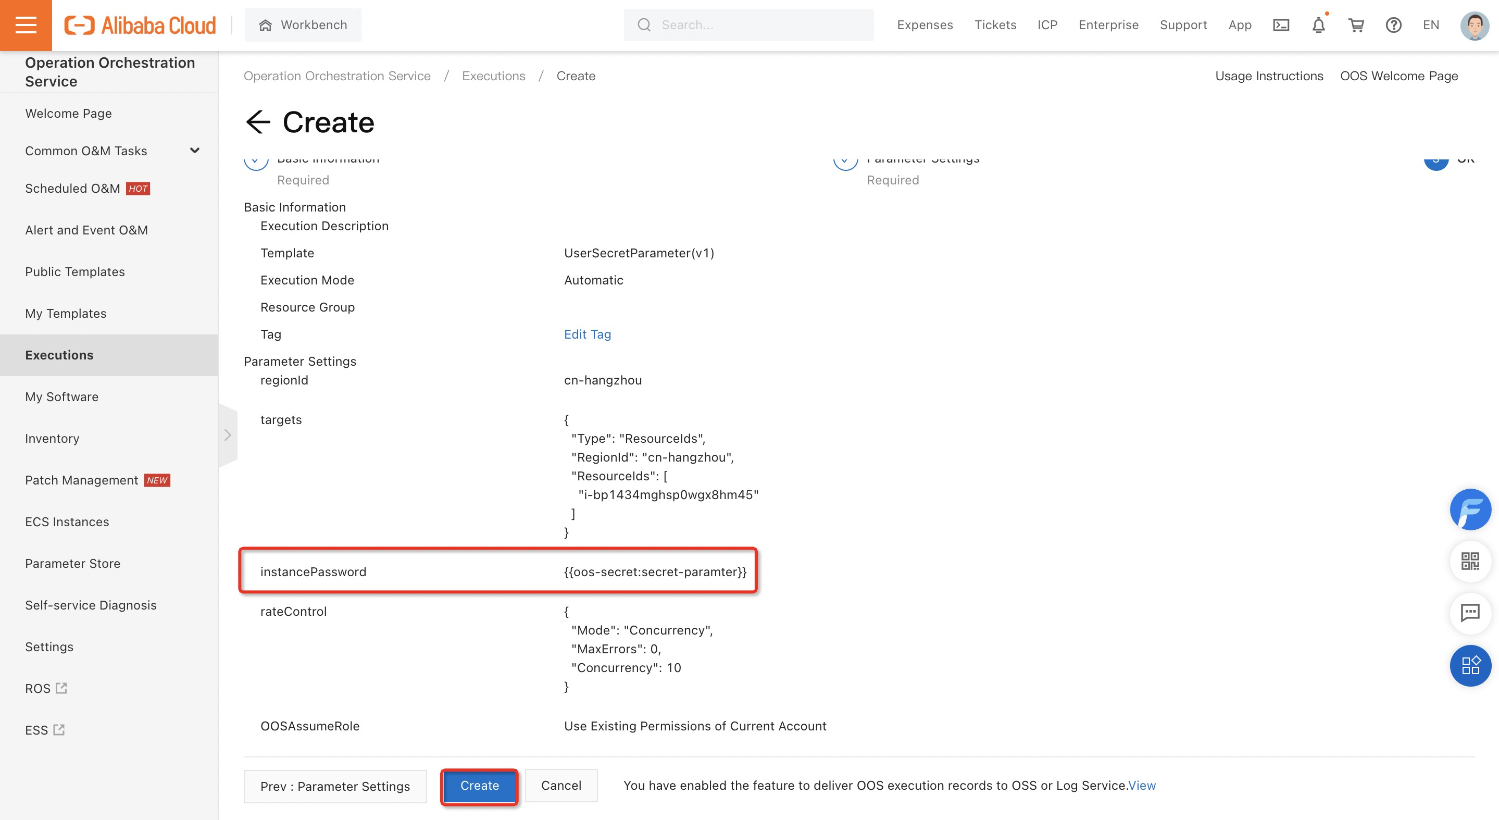Screen dimensions: 1499x820
Task: Open Parameter Store
Action: (x=73, y=563)
